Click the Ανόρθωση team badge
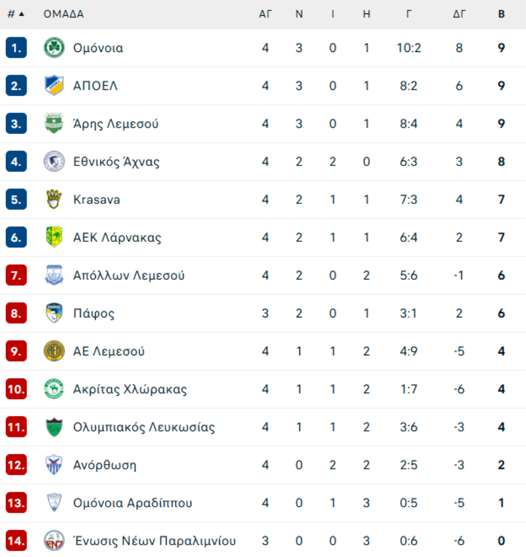Screen dimensions: 526x557 coord(54,465)
